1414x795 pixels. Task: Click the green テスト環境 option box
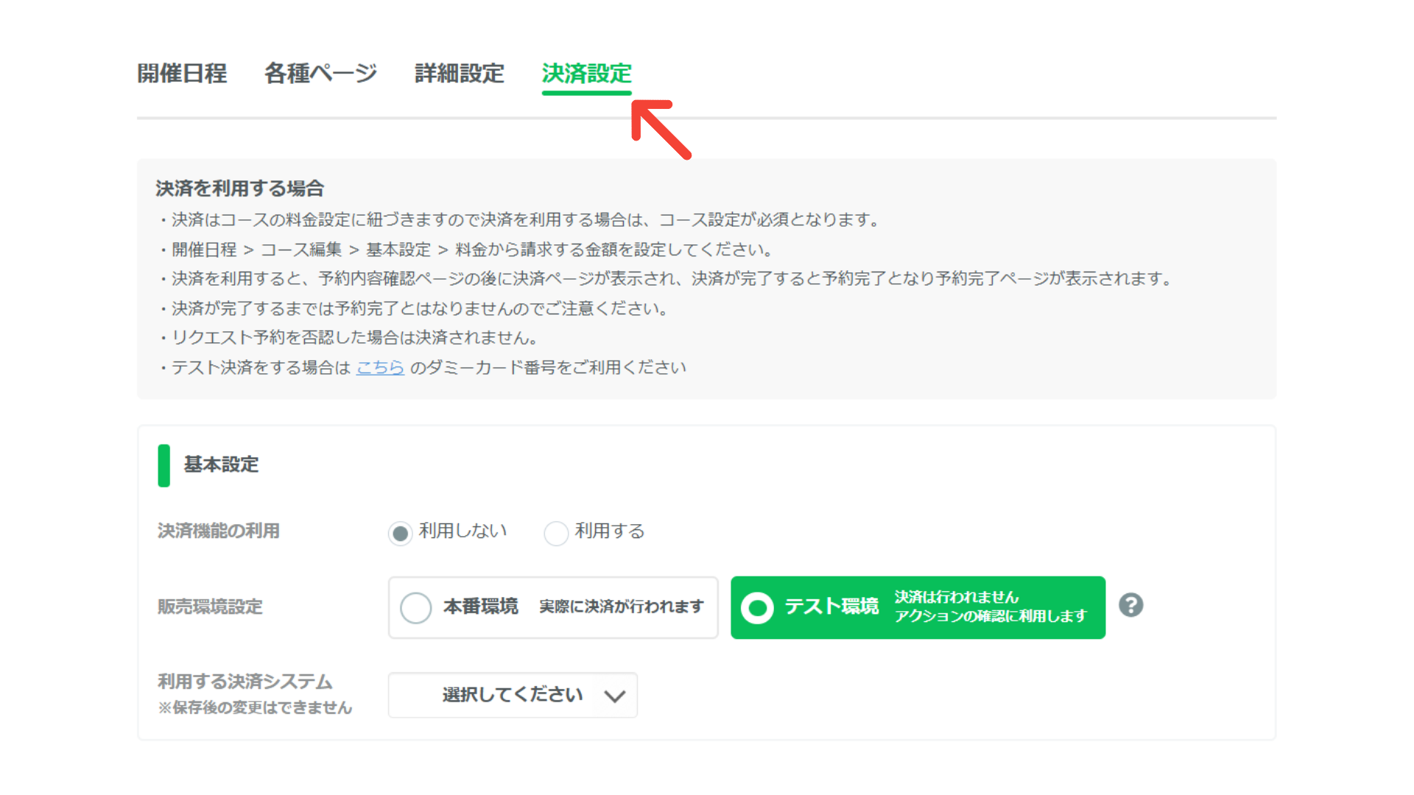click(918, 607)
